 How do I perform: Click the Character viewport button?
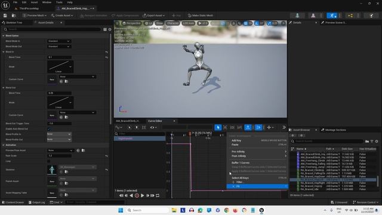click(x=172, y=23)
